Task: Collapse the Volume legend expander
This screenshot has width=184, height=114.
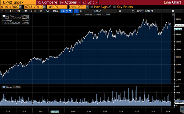Action: click(2, 87)
